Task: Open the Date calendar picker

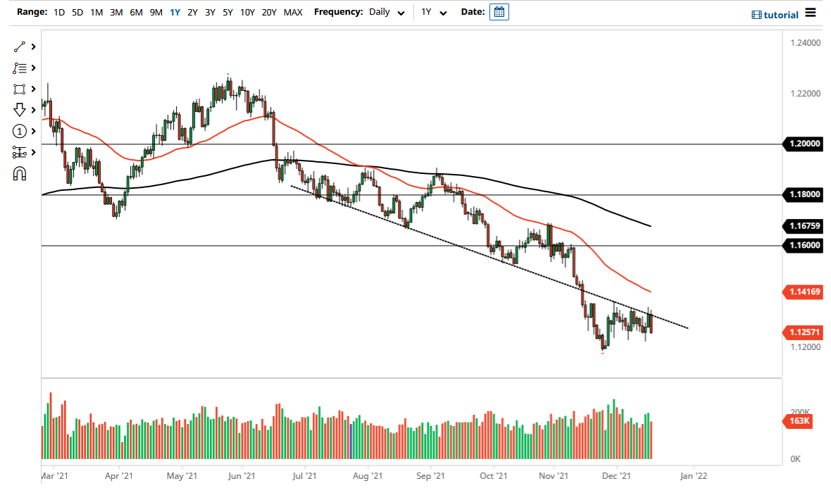Action: 499,12
